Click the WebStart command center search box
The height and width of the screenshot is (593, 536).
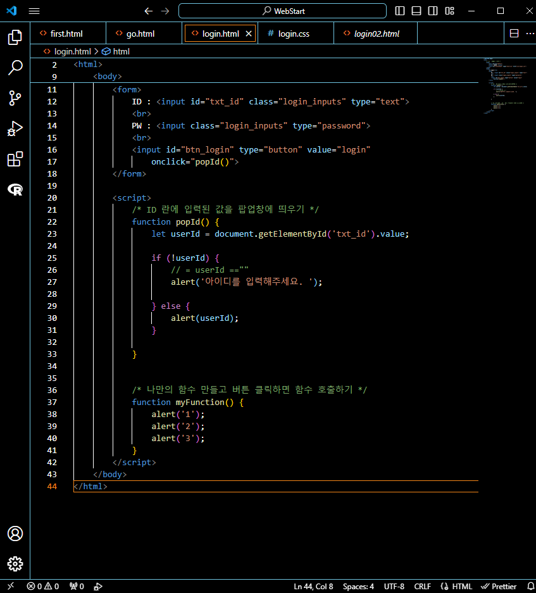point(282,11)
